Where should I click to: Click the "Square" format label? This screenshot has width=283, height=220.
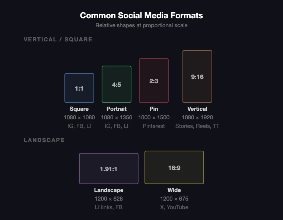(79, 109)
